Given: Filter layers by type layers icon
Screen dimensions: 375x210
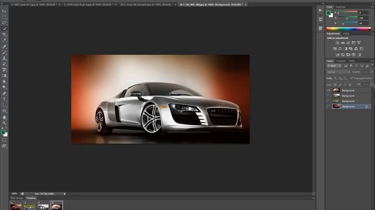Looking at the screenshot, I should (356, 66).
